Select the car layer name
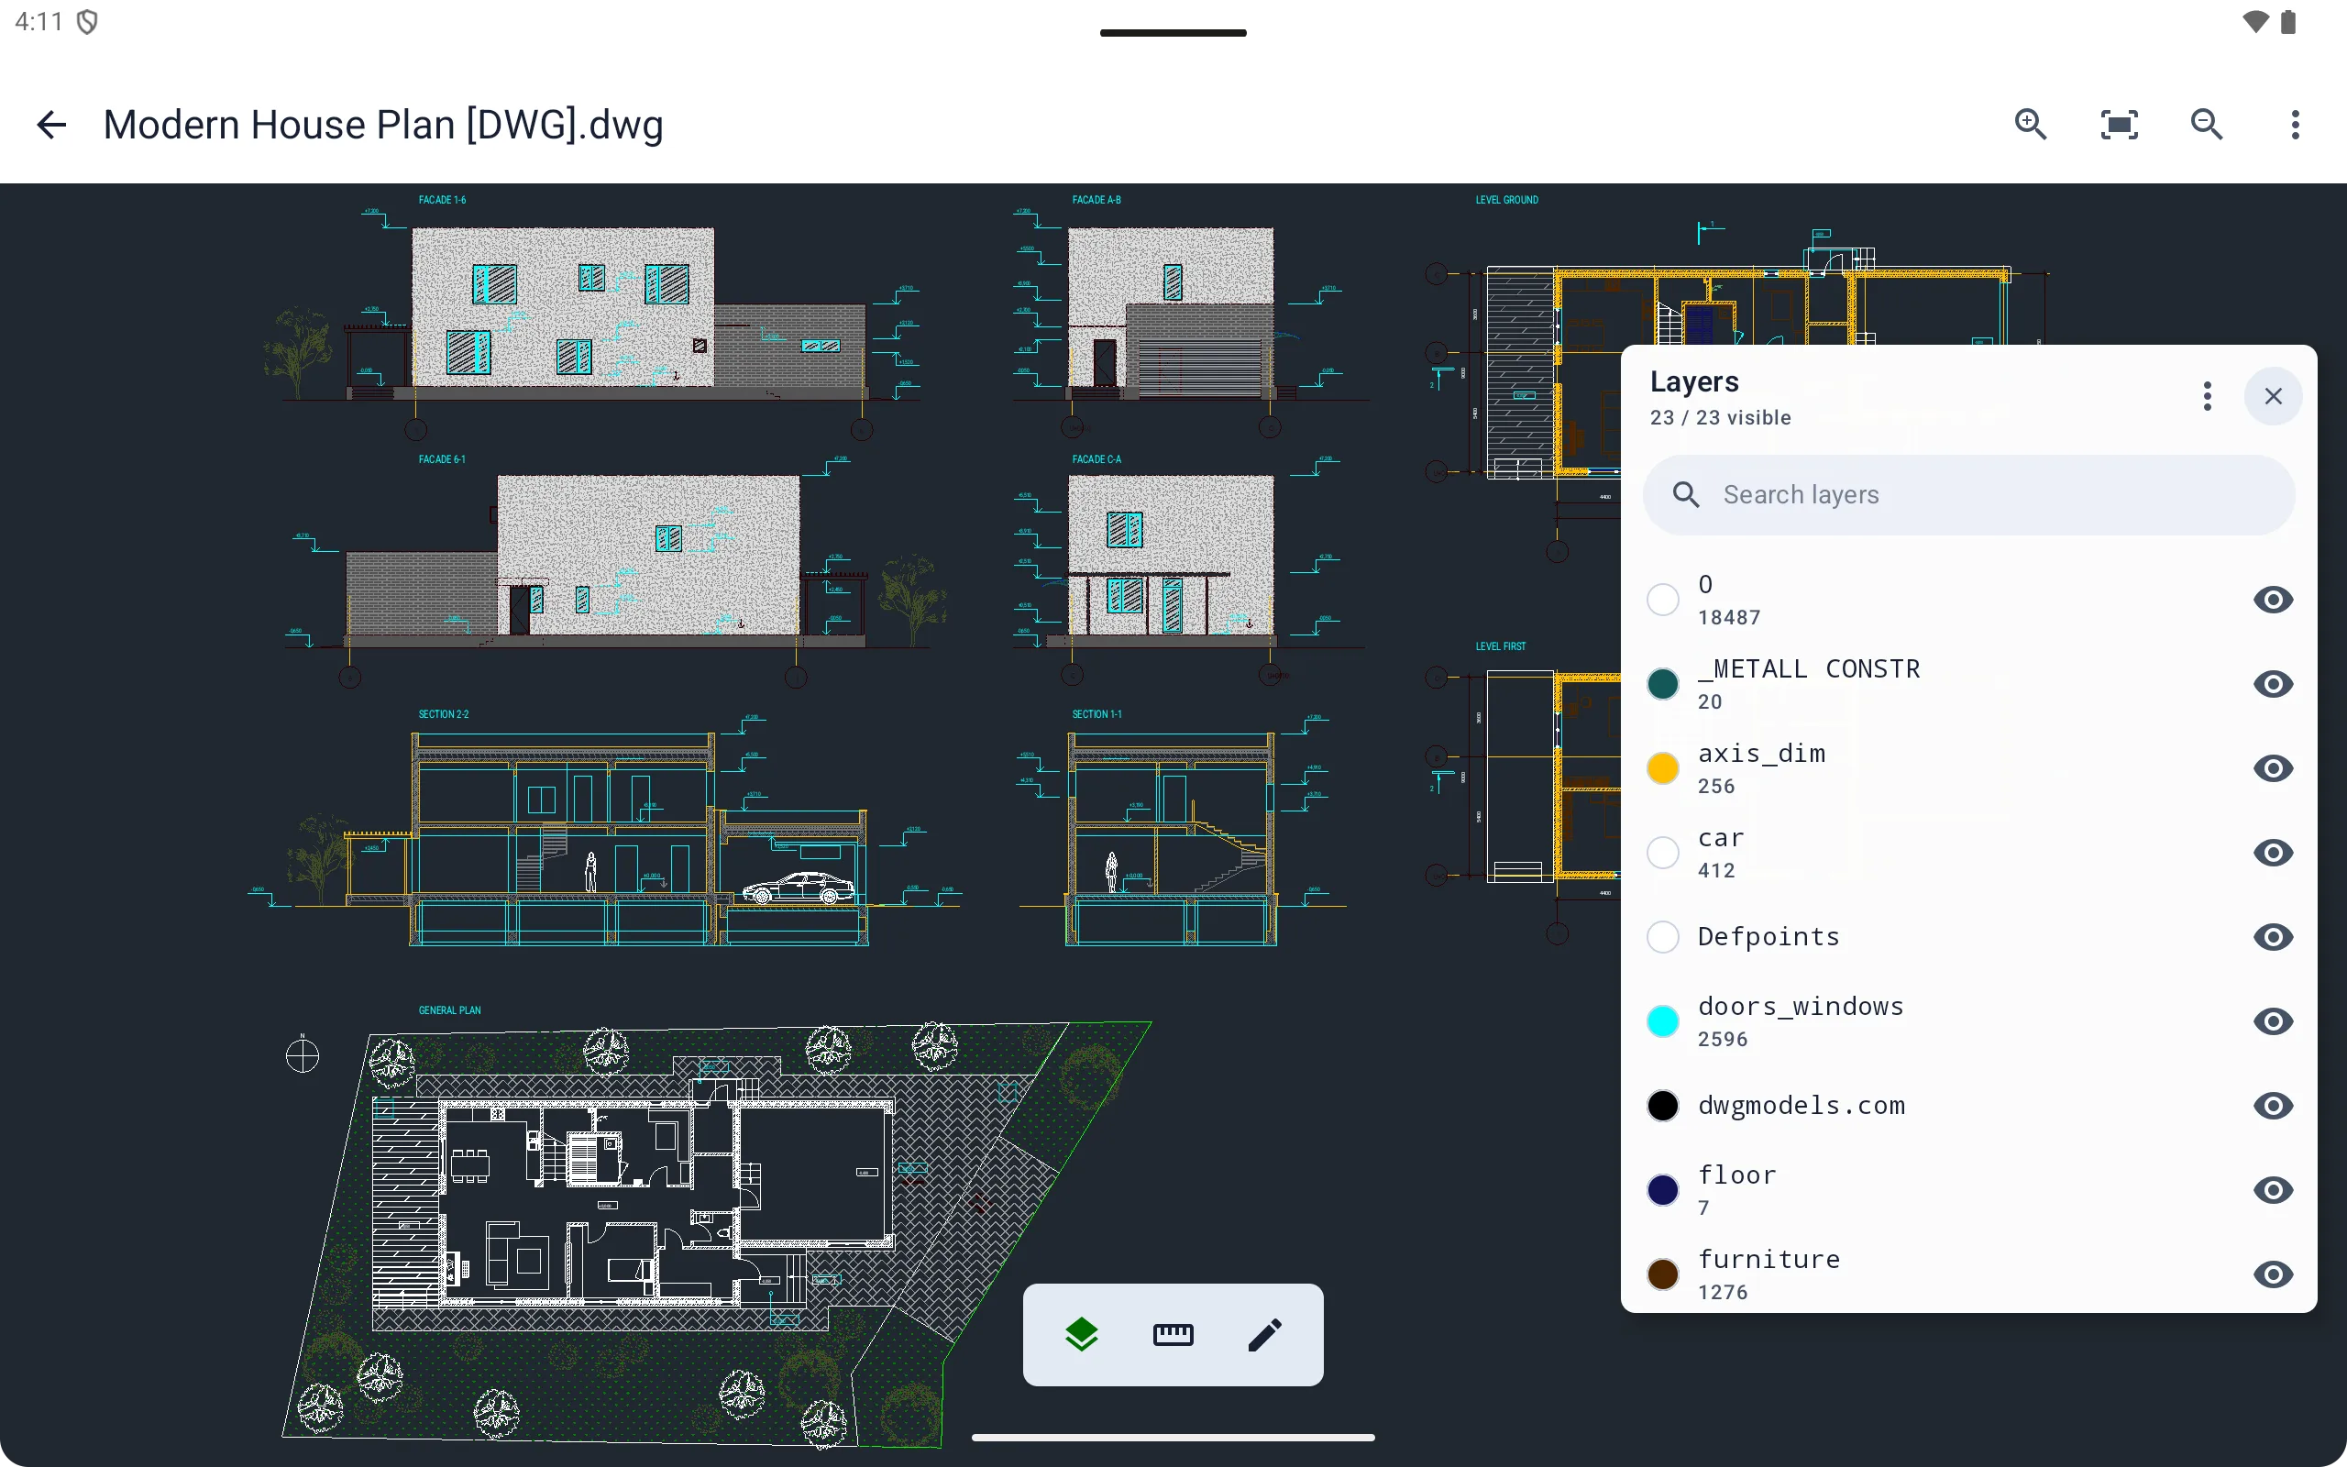Viewport: 2347px width, 1467px height. 1722,838
